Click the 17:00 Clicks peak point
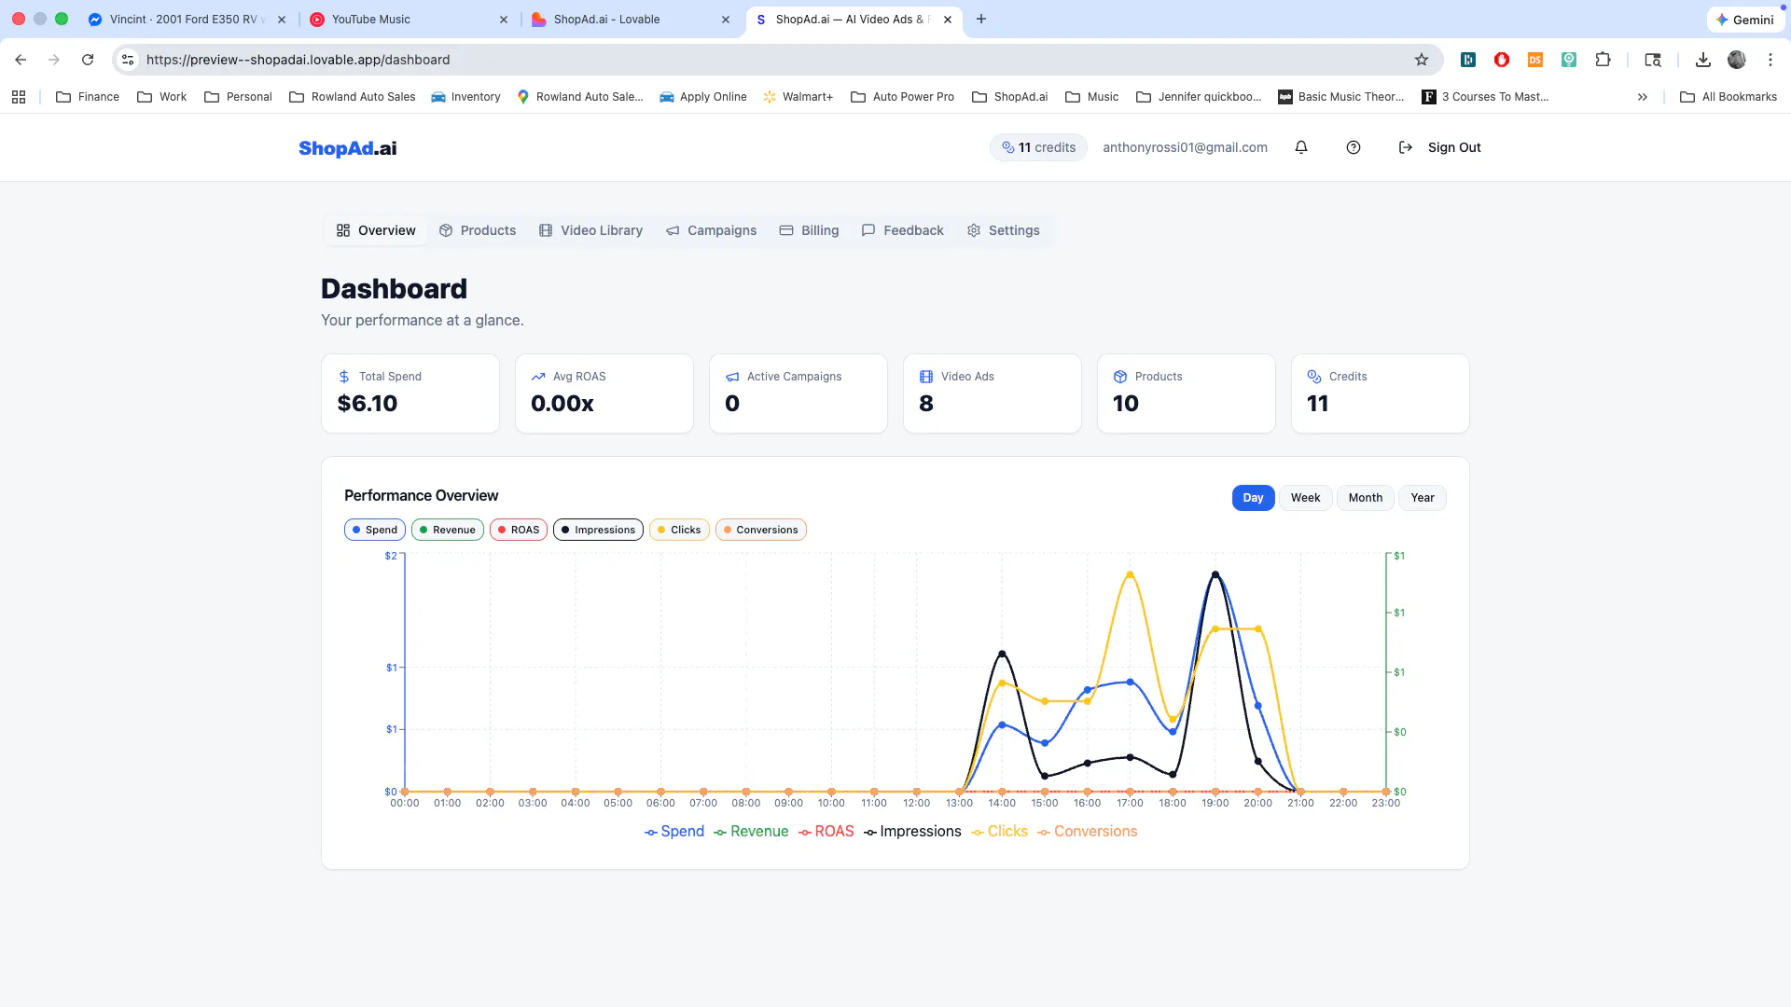The width and height of the screenshot is (1791, 1007). coord(1130,574)
